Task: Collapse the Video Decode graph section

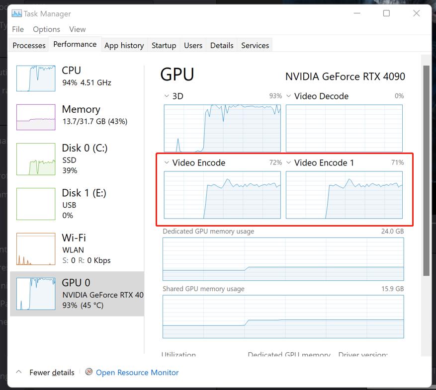Action: [288, 96]
